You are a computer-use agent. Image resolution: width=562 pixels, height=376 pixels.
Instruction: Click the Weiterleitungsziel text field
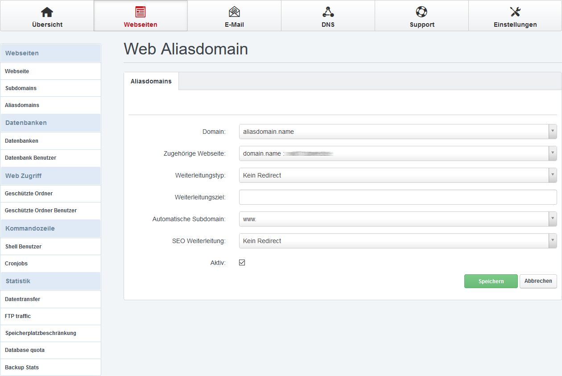[397, 197]
